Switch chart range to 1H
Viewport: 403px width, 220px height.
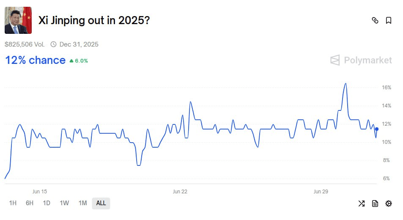(x=13, y=203)
